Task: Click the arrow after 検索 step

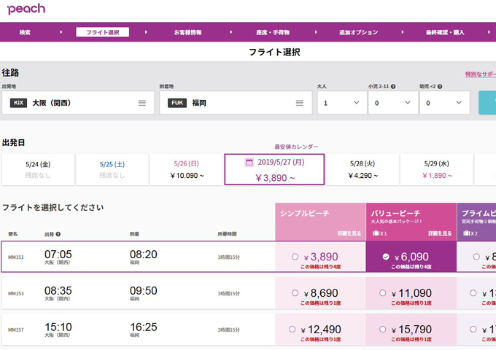Action: (61, 32)
